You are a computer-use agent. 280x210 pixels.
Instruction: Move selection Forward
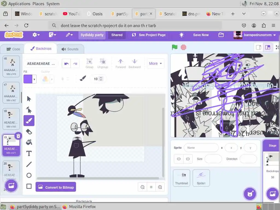tap(121, 63)
